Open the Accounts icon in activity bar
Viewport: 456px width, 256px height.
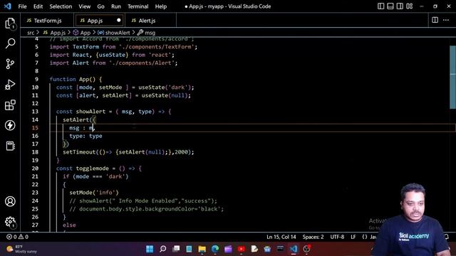click(10, 201)
